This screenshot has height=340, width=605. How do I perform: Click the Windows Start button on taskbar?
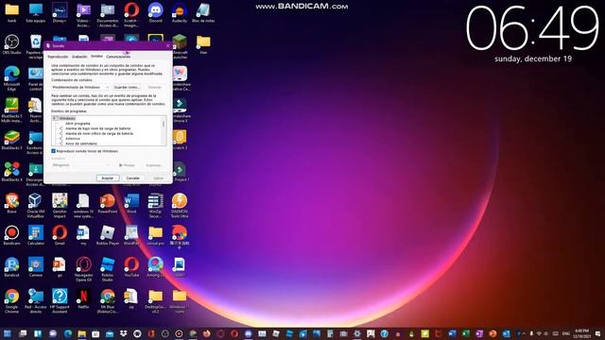7,333
